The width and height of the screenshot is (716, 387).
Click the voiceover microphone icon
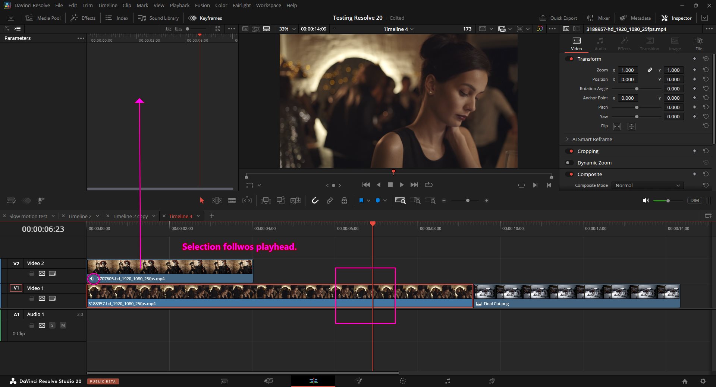[x=41, y=201]
